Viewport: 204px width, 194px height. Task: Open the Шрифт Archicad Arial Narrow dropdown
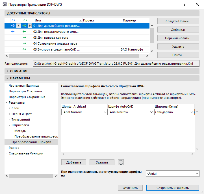pyautogui.click(x=84, y=112)
